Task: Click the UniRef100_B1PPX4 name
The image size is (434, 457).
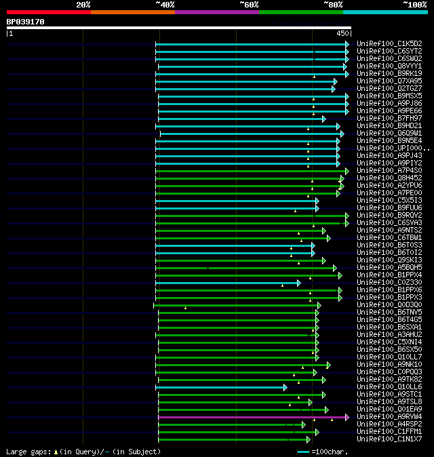Action: [389, 275]
